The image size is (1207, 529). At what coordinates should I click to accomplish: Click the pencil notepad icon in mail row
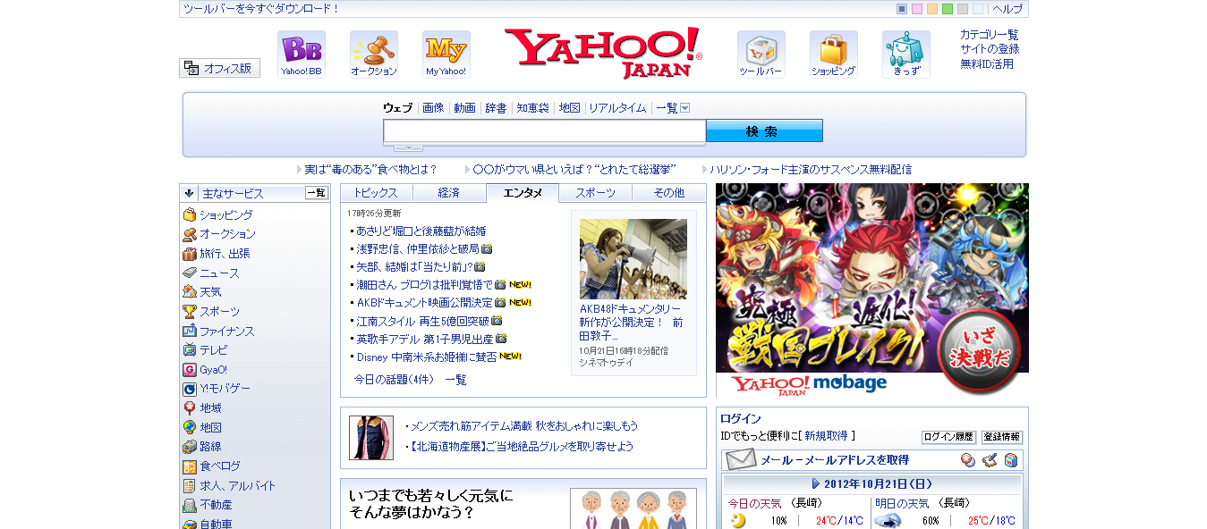point(990,460)
